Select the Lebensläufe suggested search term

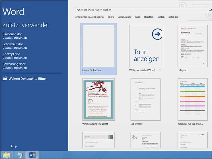click(x=124, y=17)
